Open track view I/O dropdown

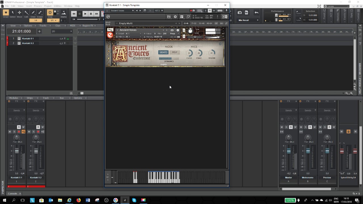pos(62,31)
